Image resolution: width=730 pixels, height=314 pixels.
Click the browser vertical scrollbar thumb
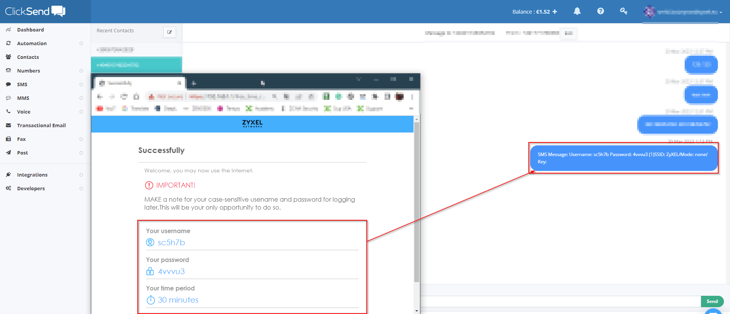(417, 201)
